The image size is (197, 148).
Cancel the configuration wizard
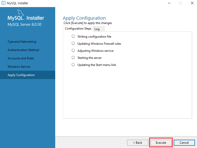tap(184, 143)
